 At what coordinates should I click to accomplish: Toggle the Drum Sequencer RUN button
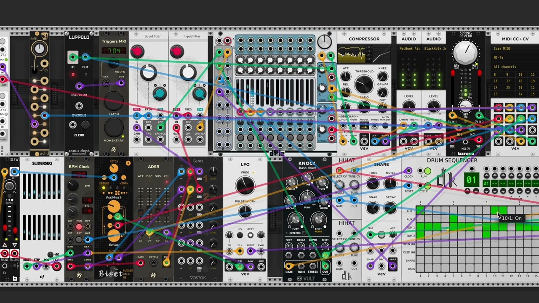[427, 171]
